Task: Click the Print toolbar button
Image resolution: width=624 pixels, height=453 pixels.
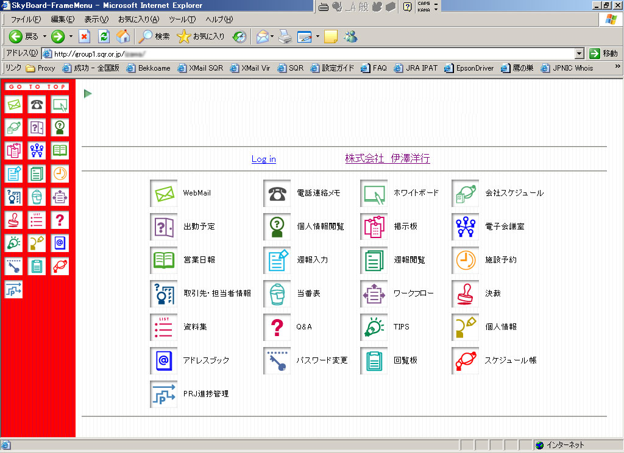Action: pos(285,37)
